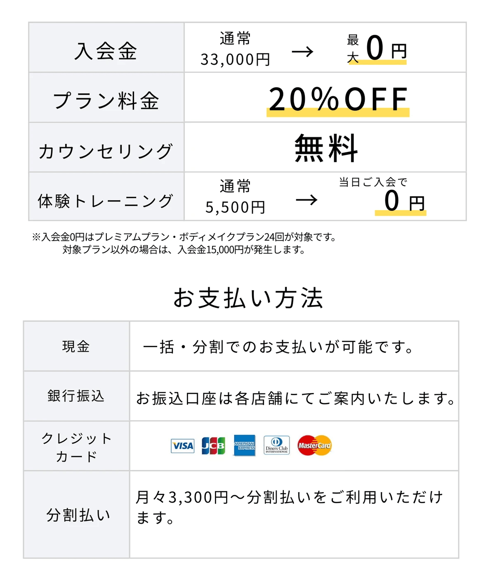Click the お支払い方法 heading
The width and height of the screenshot is (495, 587).
248,298
